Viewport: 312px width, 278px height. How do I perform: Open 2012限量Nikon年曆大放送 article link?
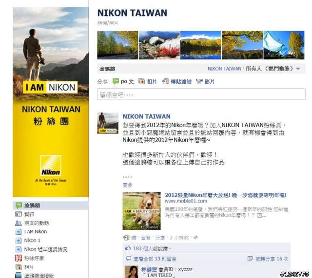[x=225, y=195]
